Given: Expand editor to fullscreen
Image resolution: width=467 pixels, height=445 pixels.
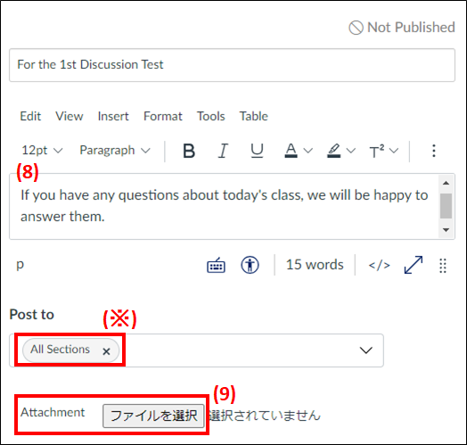Looking at the screenshot, I should pyautogui.click(x=414, y=265).
